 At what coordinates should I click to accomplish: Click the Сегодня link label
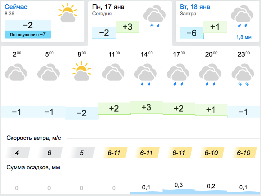click(x=102, y=14)
